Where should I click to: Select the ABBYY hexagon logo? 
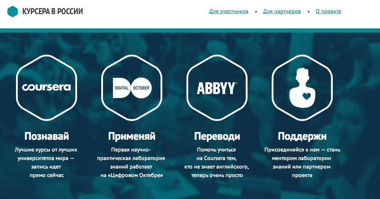(217, 88)
